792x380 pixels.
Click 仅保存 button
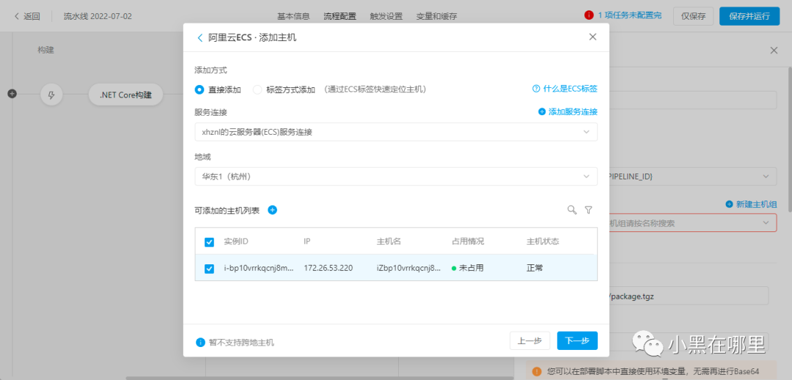(x=693, y=15)
